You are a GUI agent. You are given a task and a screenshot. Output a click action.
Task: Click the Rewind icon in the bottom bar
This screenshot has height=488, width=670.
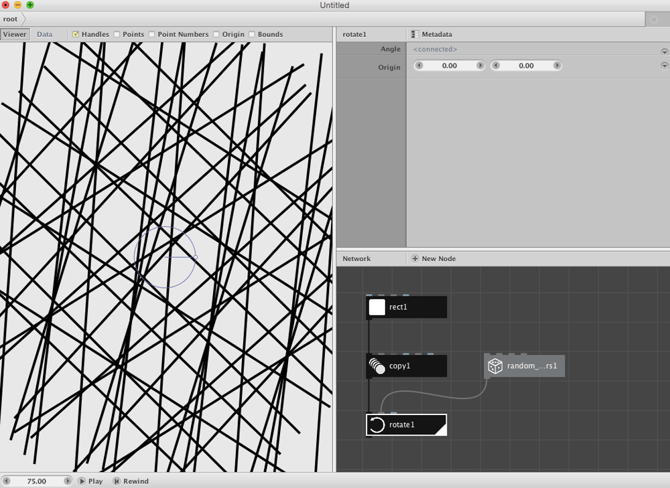click(x=116, y=481)
